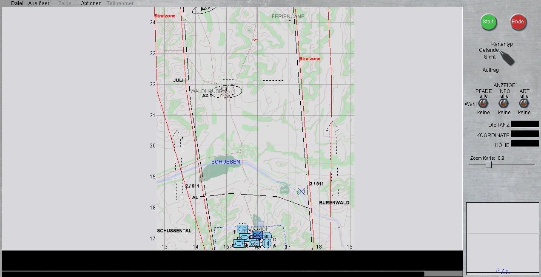541x277 pixels.
Task: Click the blue crossed marker near 3./911
Action: point(301,192)
